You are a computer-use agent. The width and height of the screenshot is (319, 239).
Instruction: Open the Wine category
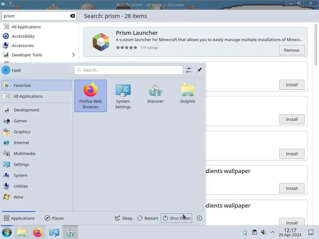[x=36, y=197]
